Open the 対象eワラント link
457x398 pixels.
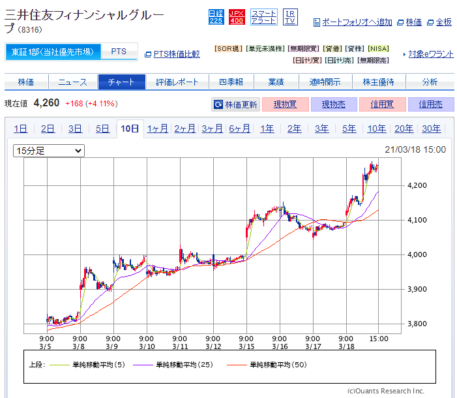pos(431,54)
